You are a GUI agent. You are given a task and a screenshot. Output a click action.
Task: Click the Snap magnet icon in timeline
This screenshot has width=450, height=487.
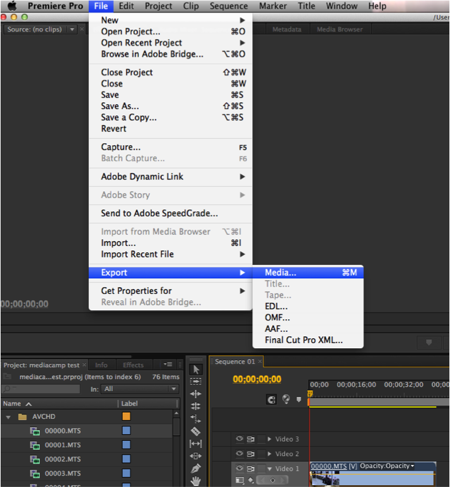coord(272,399)
